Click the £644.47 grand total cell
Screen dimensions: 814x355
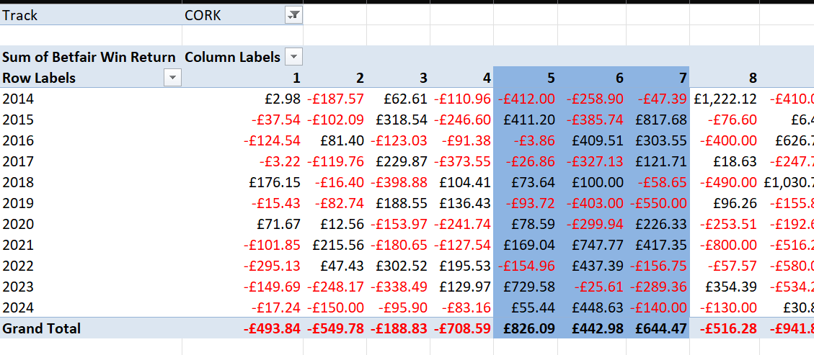click(x=658, y=328)
